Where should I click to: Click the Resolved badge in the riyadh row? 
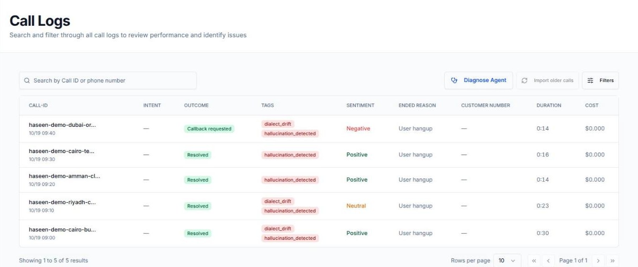coord(198,206)
